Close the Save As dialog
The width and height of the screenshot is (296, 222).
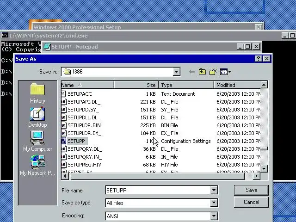click(267, 59)
